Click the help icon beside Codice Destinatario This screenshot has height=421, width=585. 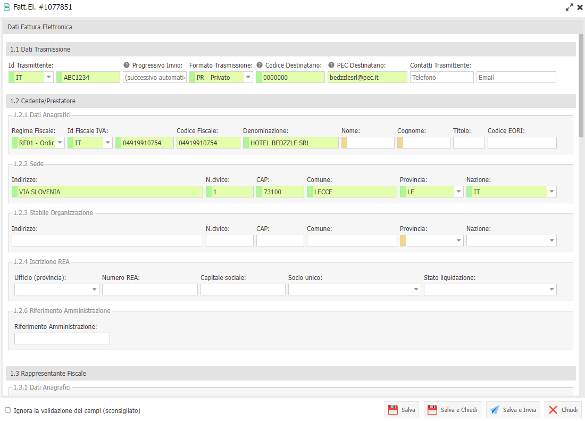(260, 65)
